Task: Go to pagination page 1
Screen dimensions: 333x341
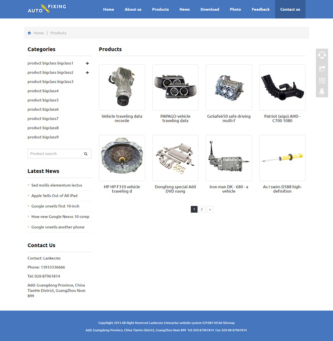Action: (194, 209)
